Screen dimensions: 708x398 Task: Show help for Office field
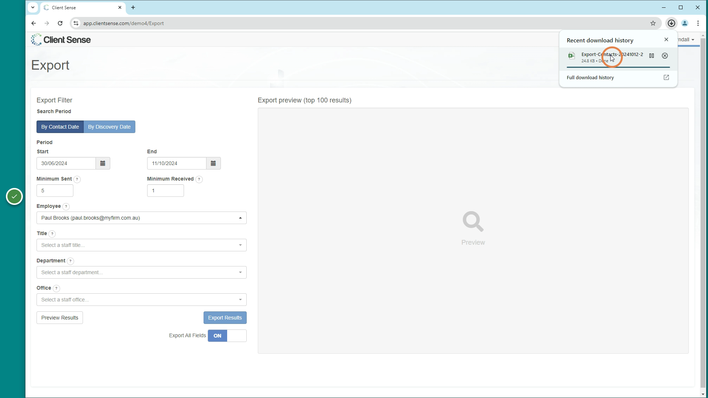pos(56,289)
